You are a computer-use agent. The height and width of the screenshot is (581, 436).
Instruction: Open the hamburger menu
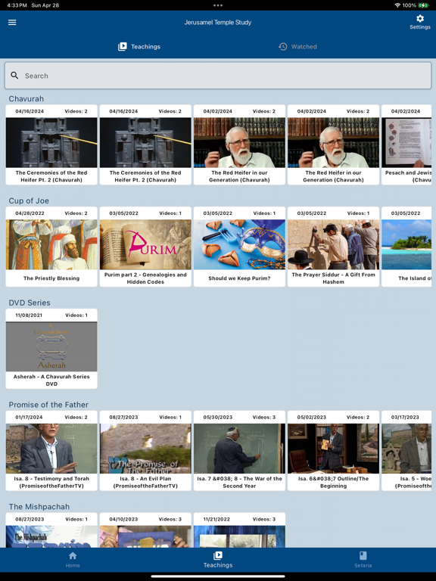(12, 22)
